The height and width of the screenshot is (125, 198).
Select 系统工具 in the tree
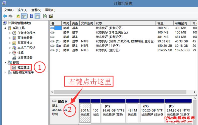pos(19,28)
